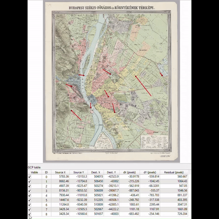
Task: Select the GCP table panel title
Action: pyautogui.click(x=34, y=167)
